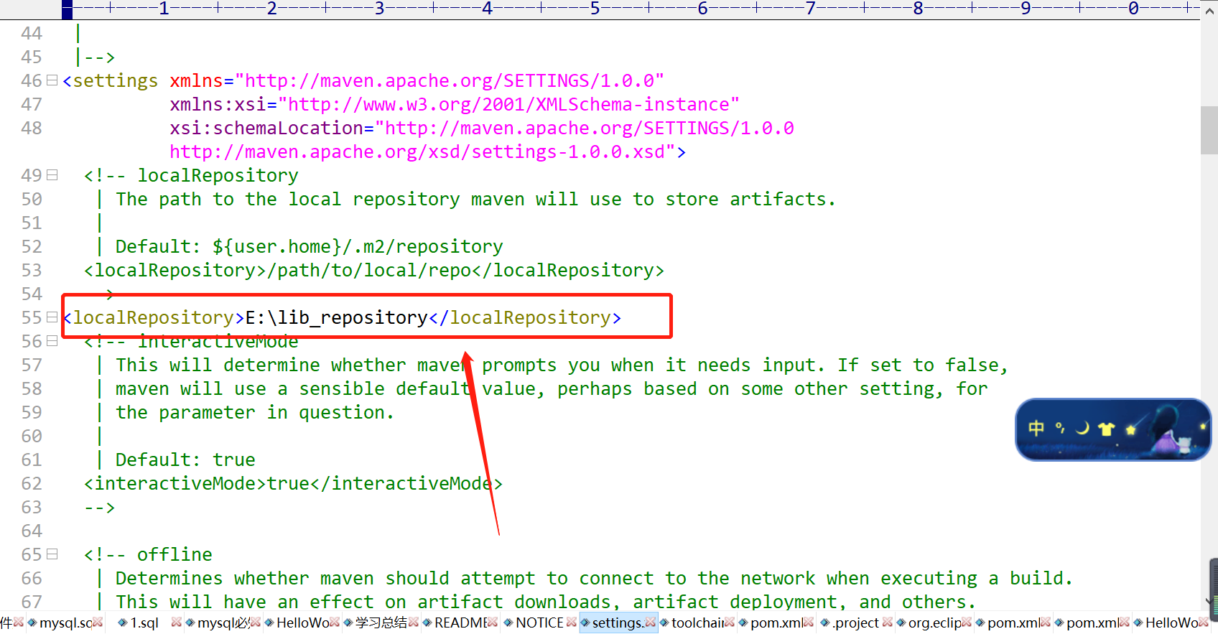Switch to the mysql.sq file tab
The width and height of the screenshot is (1218, 634).
(x=66, y=623)
